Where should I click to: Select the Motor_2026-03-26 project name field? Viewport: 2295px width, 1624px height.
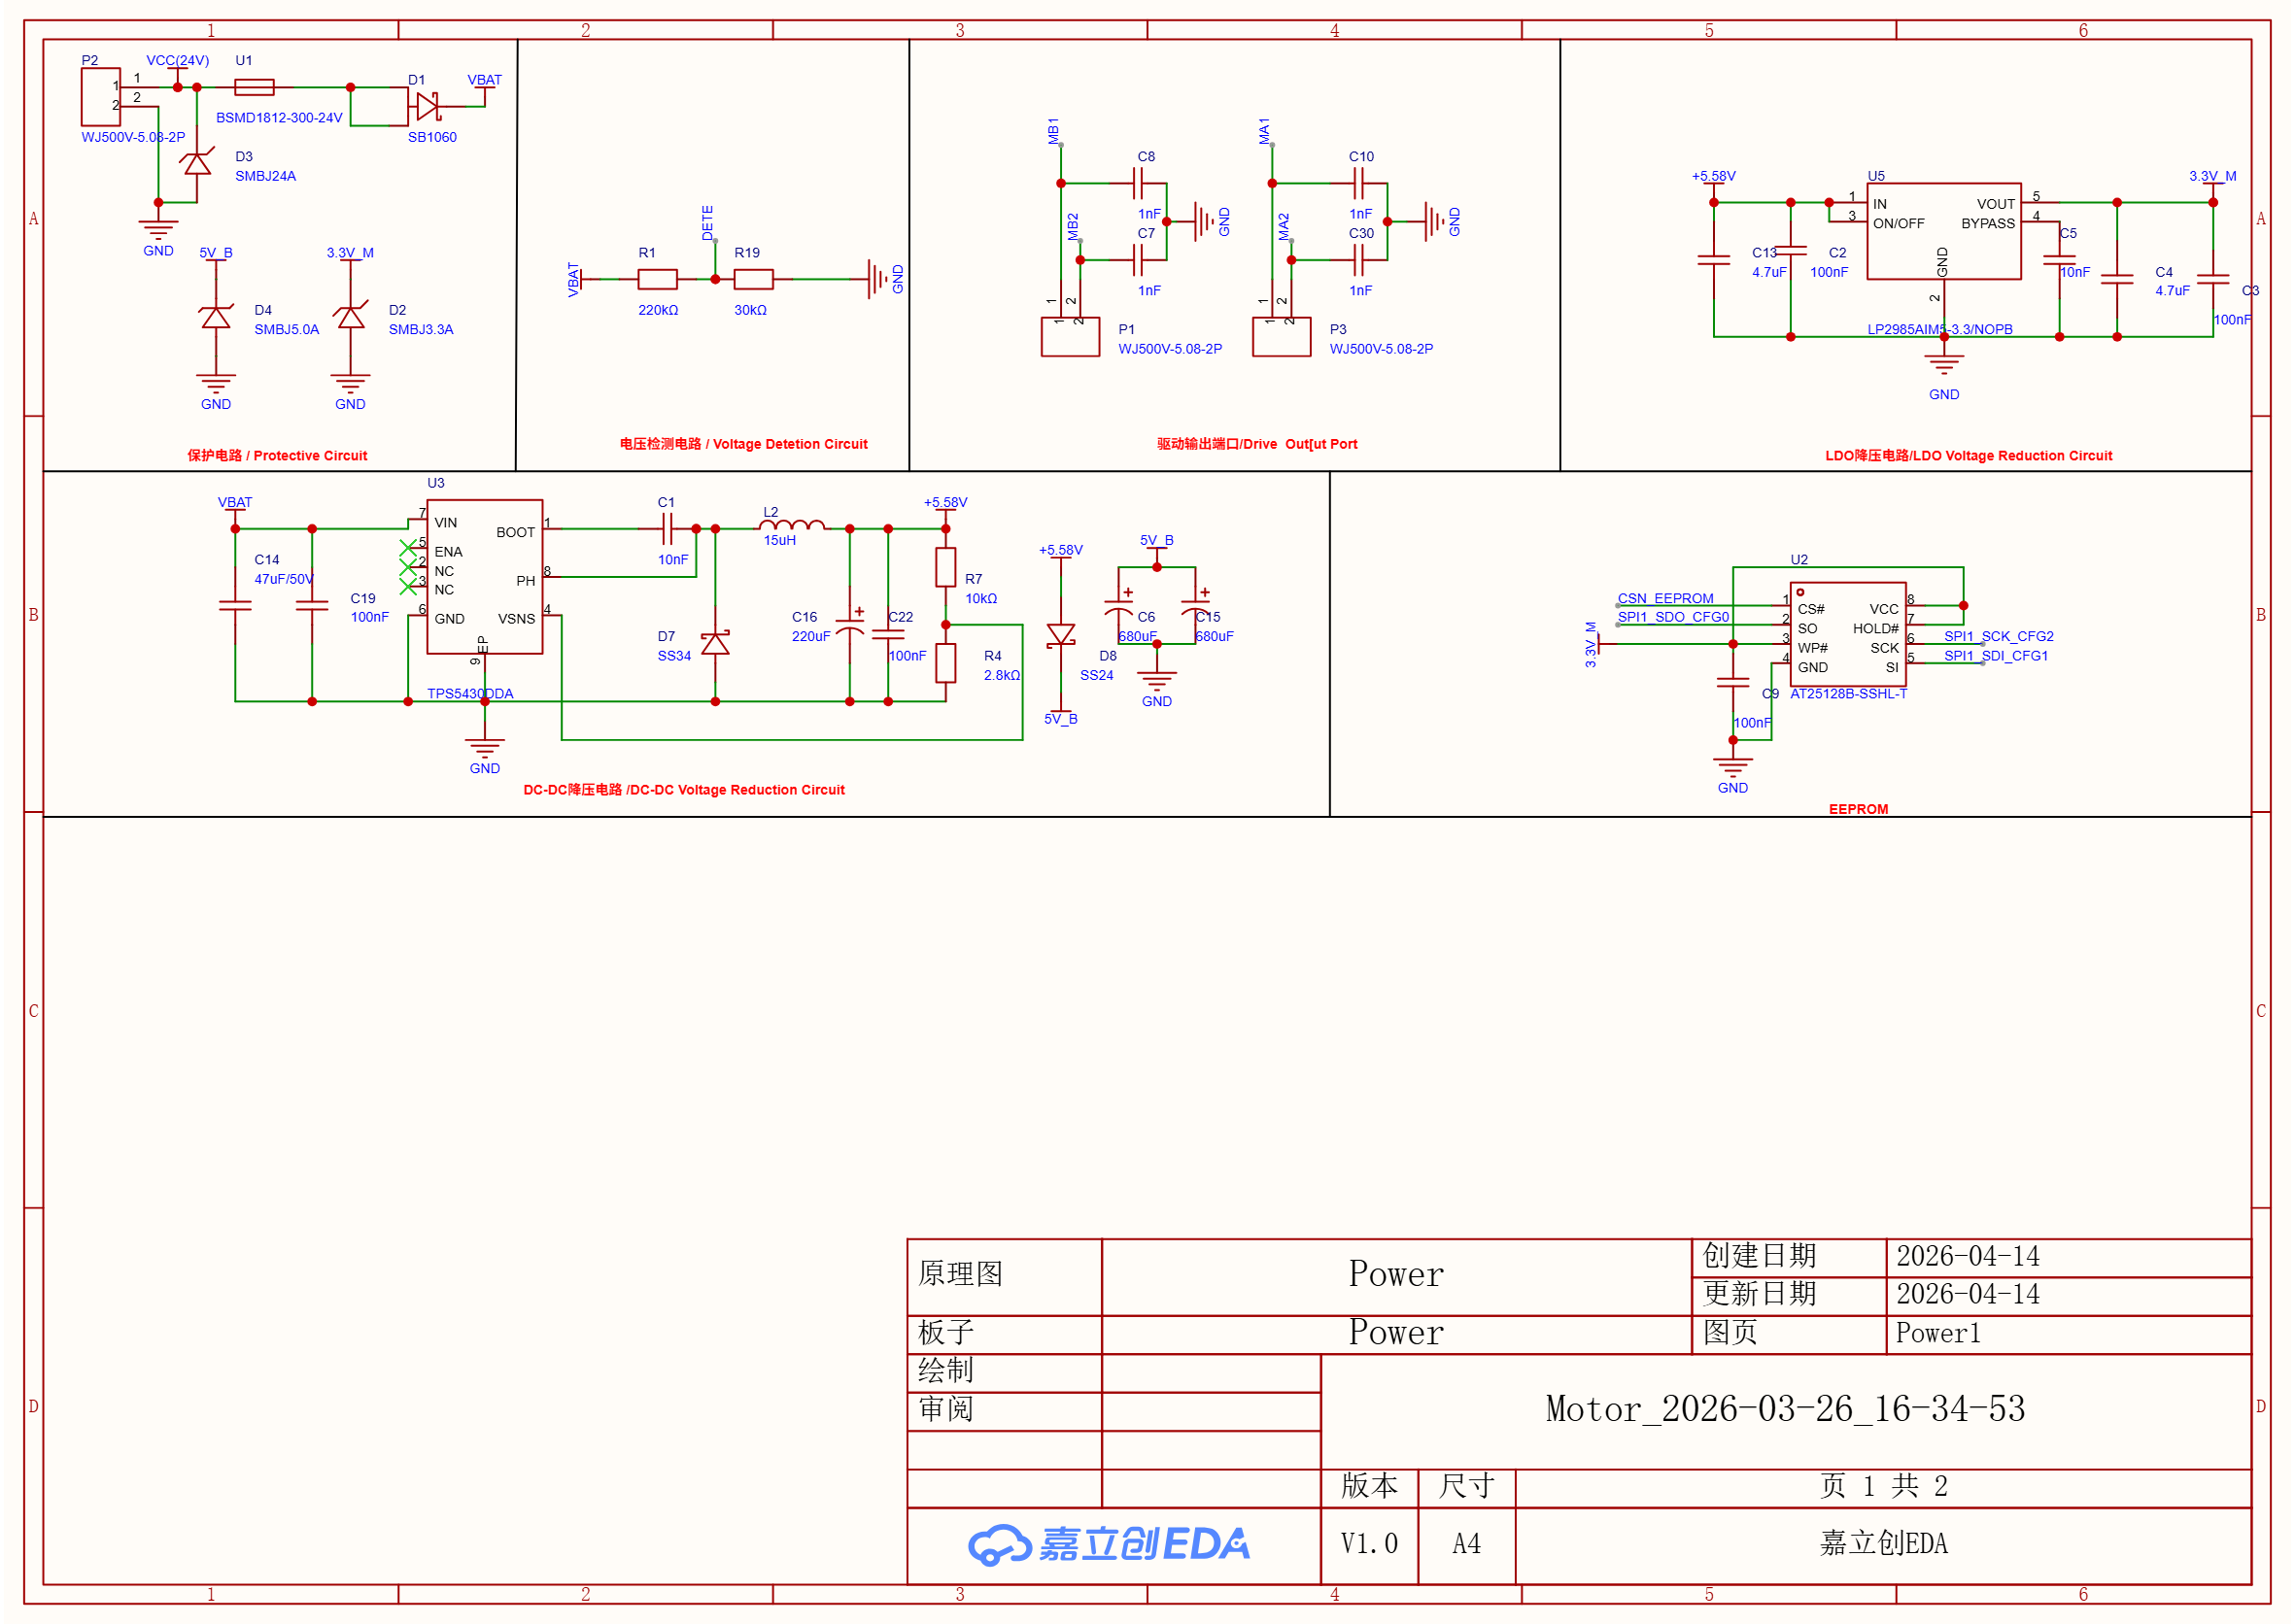[1785, 1410]
